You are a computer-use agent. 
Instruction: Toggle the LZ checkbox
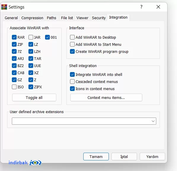tap(31, 44)
